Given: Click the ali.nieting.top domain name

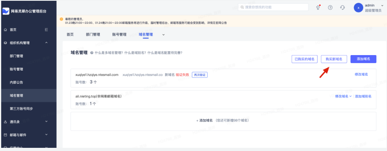Looking at the screenshot, I should [99, 96].
